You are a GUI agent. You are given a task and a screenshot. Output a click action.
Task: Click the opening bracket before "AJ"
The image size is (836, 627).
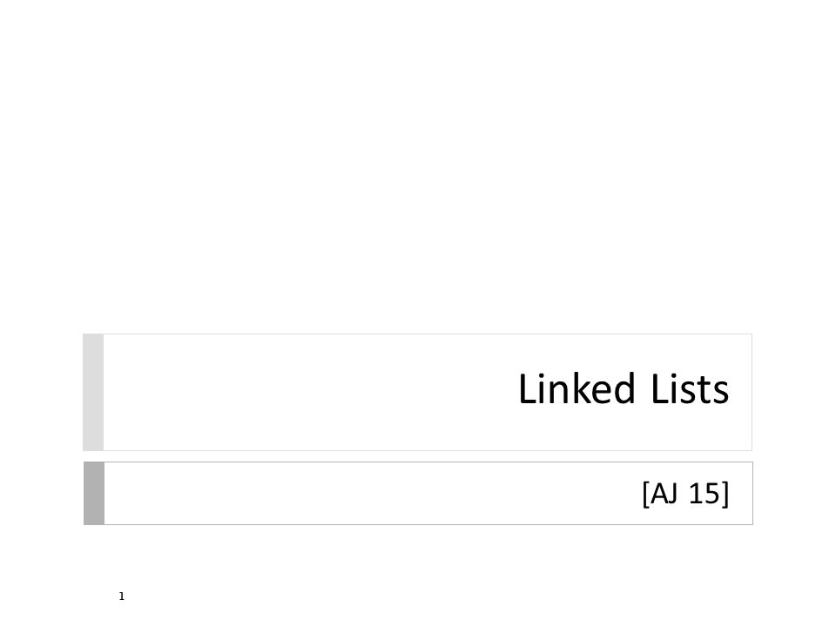click(645, 494)
